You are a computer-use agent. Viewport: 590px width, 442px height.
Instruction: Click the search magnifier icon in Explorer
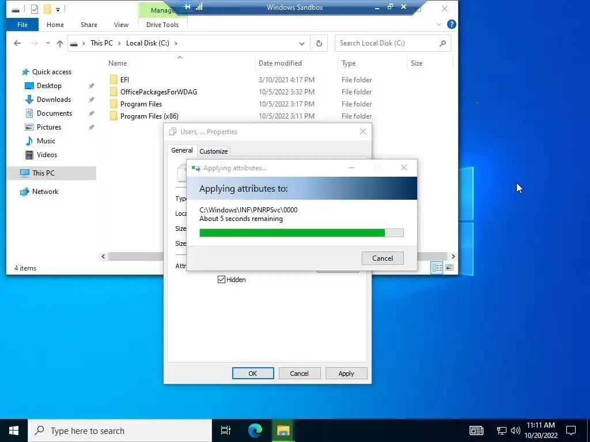pyautogui.click(x=442, y=43)
